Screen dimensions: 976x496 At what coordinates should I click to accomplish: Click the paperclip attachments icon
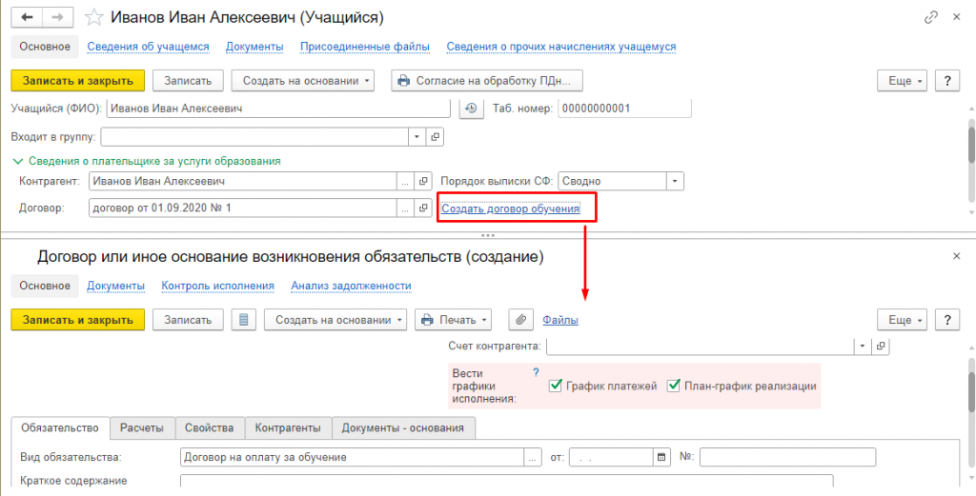(x=521, y=320)
